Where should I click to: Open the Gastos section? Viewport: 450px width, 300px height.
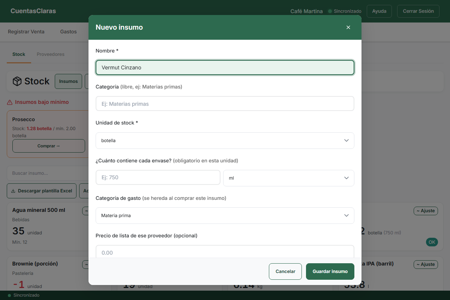click(68, 32)
